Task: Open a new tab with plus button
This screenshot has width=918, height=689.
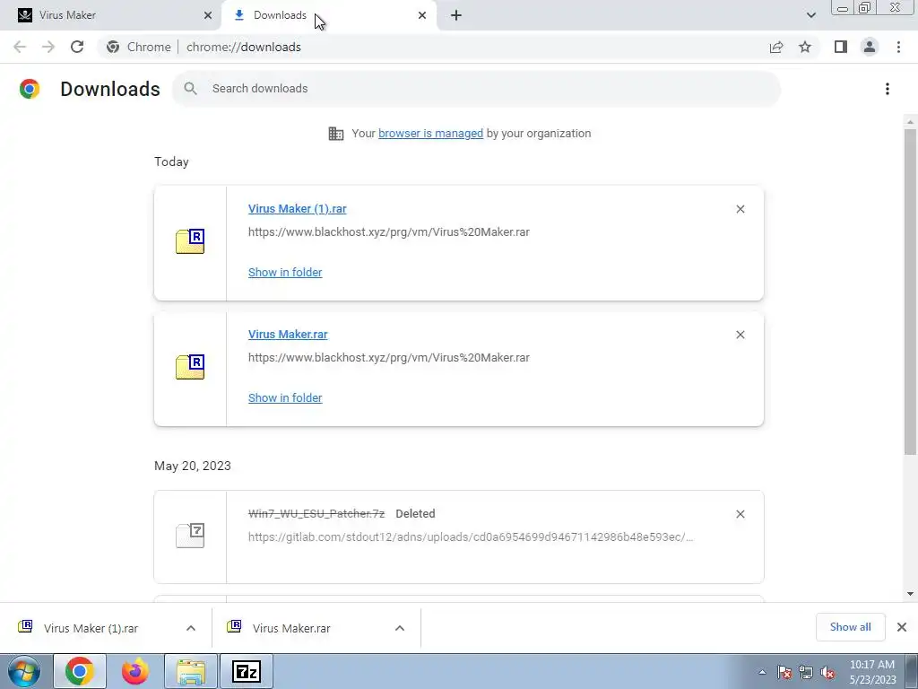Action: coord(456,15)
